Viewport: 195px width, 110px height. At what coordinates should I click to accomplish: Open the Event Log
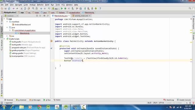click(x=168, y=100)
